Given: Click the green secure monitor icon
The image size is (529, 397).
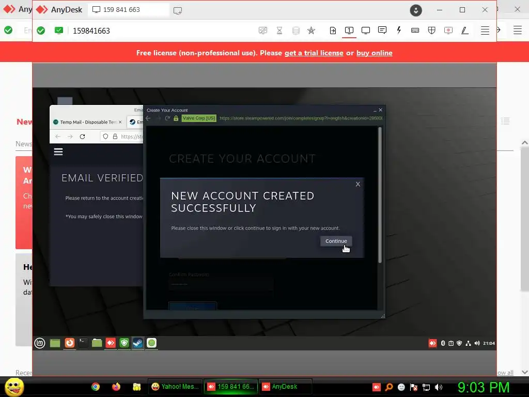Looking at the screenshot, I should coord(59,30).
